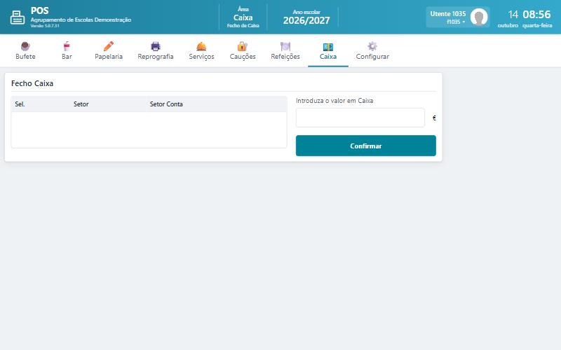Image resolution: width=561 pixels, height=350 pixels.
Task: Click the Sel. column header
Action: 20,104
